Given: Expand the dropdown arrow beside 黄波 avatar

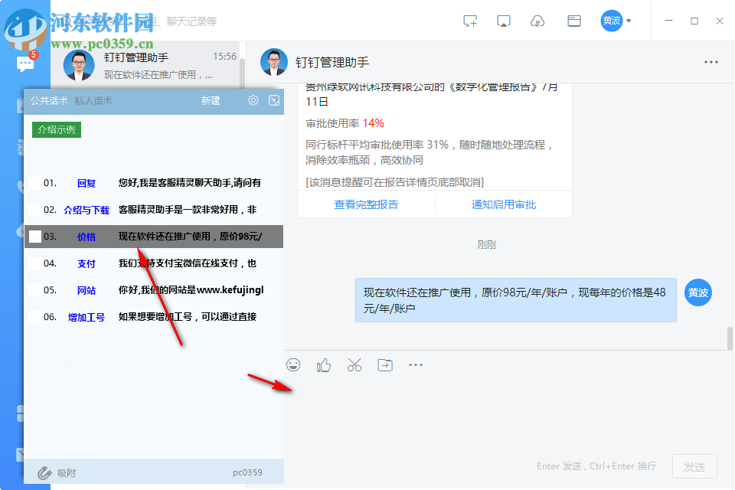Looking at the screenshot, I should point(629,21).
